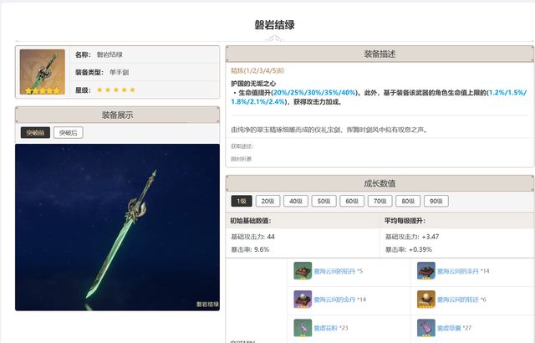Click the 雾海云间的铅丹 material icon
The height and width of the screenshot is (343, 535).
(x=303, y=271)
